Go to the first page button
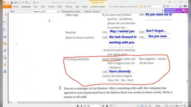The width and height of the screenshot is (191, 107). tap(78, 106)
